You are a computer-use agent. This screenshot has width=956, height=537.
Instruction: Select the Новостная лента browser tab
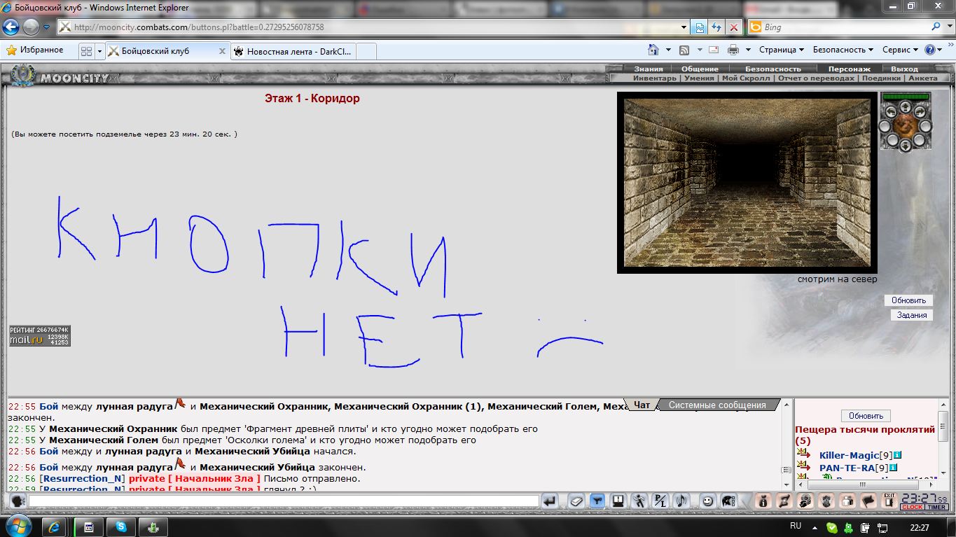tap(293, 51)
